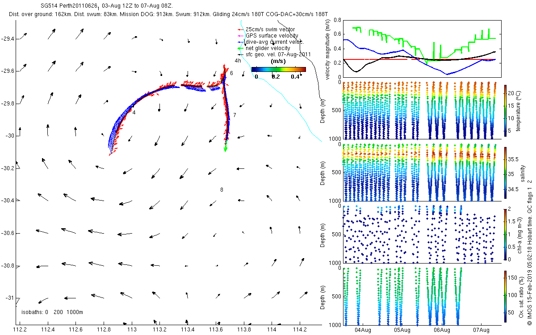Click the '113.4' longitude tick label
536x335 pixels.
click(188, 330)
